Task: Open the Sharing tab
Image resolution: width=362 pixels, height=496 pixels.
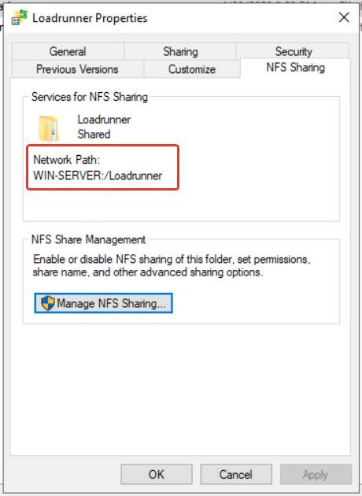Action: click(180, 51)
